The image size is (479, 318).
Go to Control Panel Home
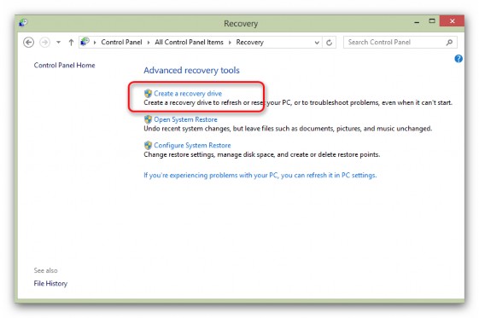pyautogui.click(x=64, y=66)
